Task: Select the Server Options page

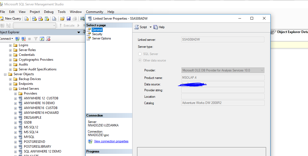Action: [102, 38]
